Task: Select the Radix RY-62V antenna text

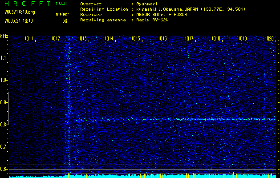Action: tap(154, 20)
